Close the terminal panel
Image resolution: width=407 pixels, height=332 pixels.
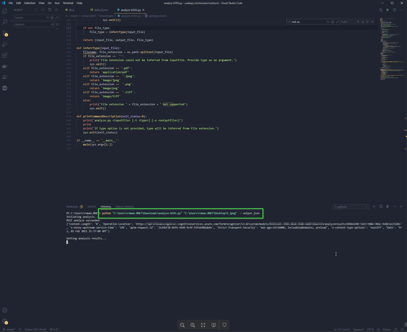click(401, 207)
